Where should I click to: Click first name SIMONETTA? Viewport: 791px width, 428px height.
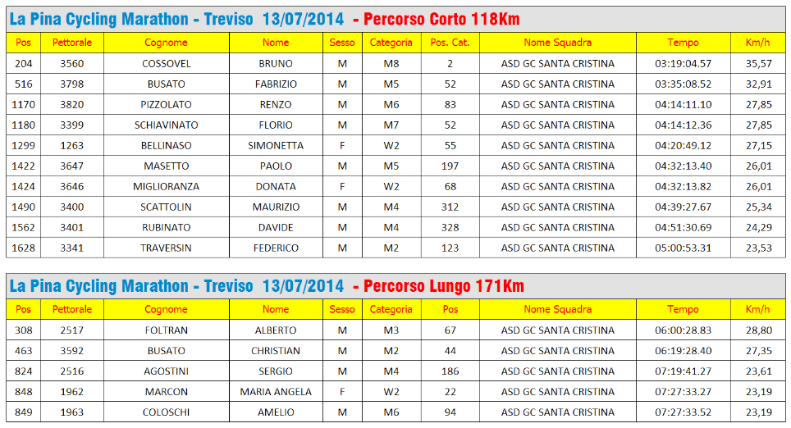click(x=276, y=146)
